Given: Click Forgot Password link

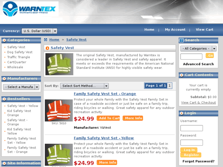Looking at the screenshot, I should click(x=198, y=161).
